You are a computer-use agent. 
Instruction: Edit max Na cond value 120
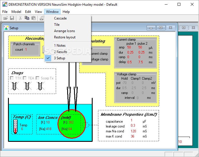tap(133, 131)
